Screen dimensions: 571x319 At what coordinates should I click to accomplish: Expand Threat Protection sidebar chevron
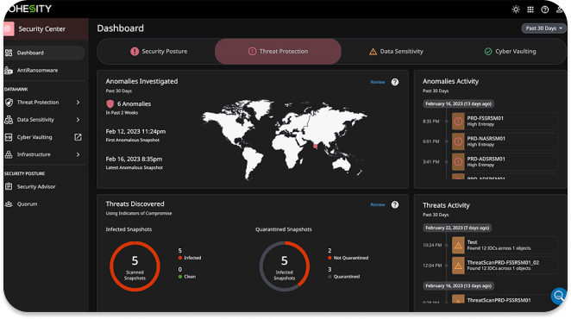tap(78, 103)
